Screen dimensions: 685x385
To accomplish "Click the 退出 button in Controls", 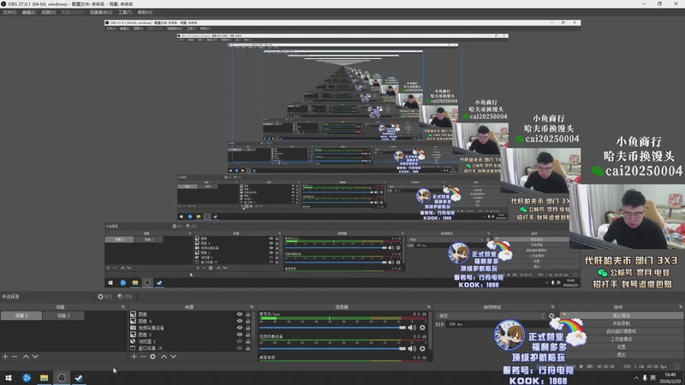I will tap(622, 355).
